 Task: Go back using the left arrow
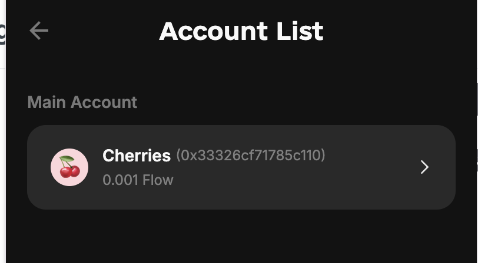coord(39,31)
